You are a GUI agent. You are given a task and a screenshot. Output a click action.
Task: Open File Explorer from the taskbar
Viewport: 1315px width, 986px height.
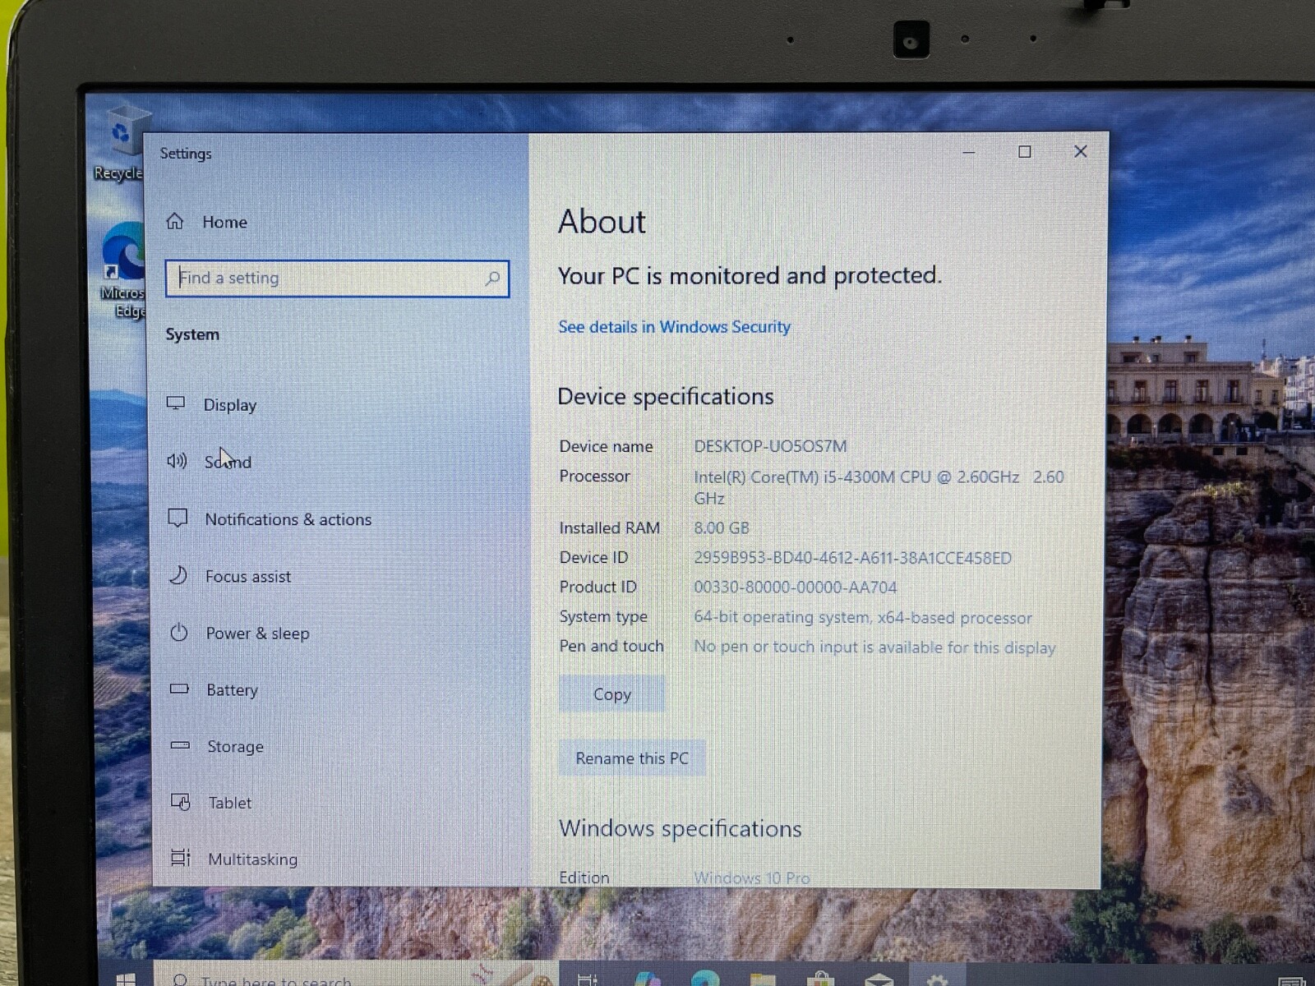click(763, 979)
